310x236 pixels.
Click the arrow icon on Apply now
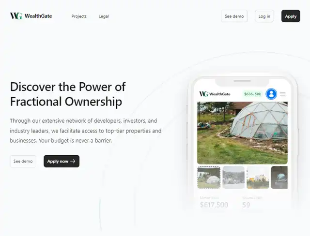click(73, 161)
